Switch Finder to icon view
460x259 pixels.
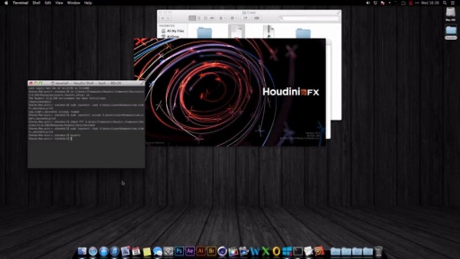[192, 18]
